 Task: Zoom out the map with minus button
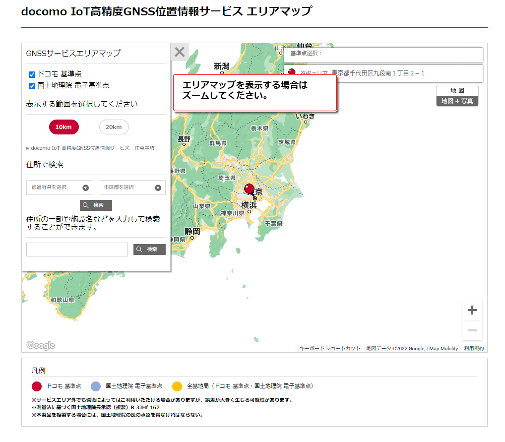(472, 330)
